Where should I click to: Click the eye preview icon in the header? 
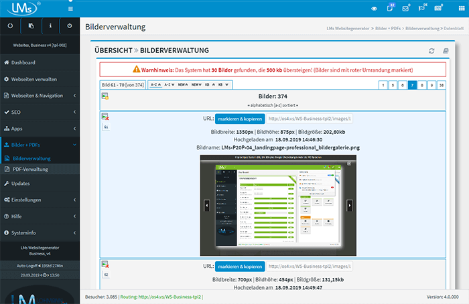[374, 9]
